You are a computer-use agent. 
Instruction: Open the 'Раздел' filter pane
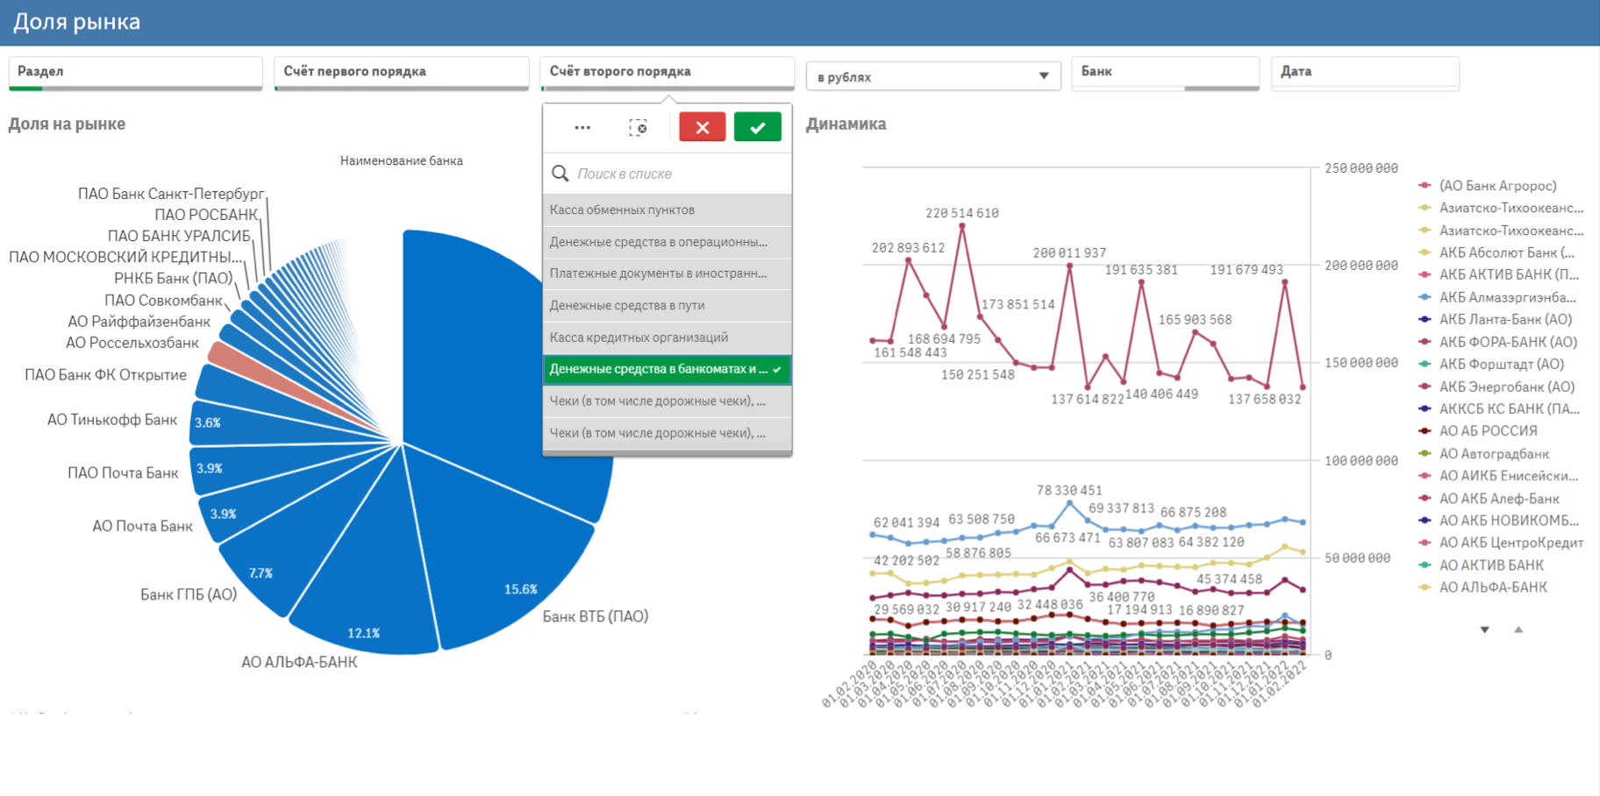pyautogui.click(x=135, y=73)
